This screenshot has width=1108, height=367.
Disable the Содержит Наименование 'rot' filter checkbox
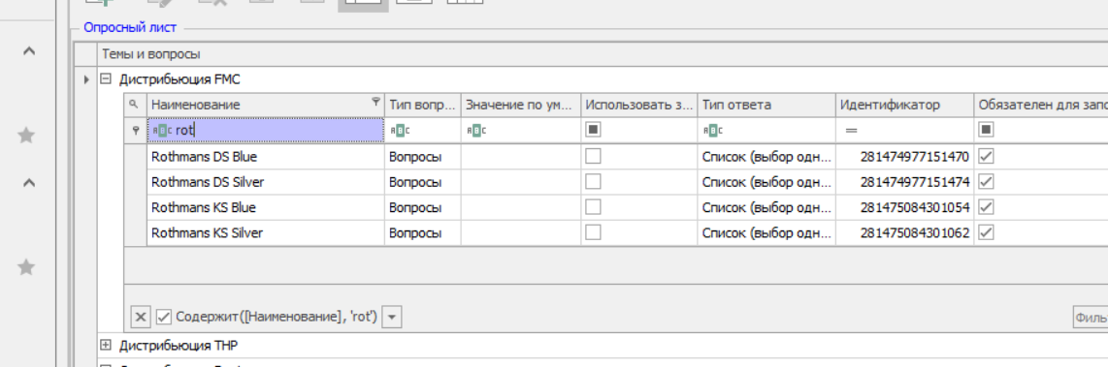[x=164, y=317]
